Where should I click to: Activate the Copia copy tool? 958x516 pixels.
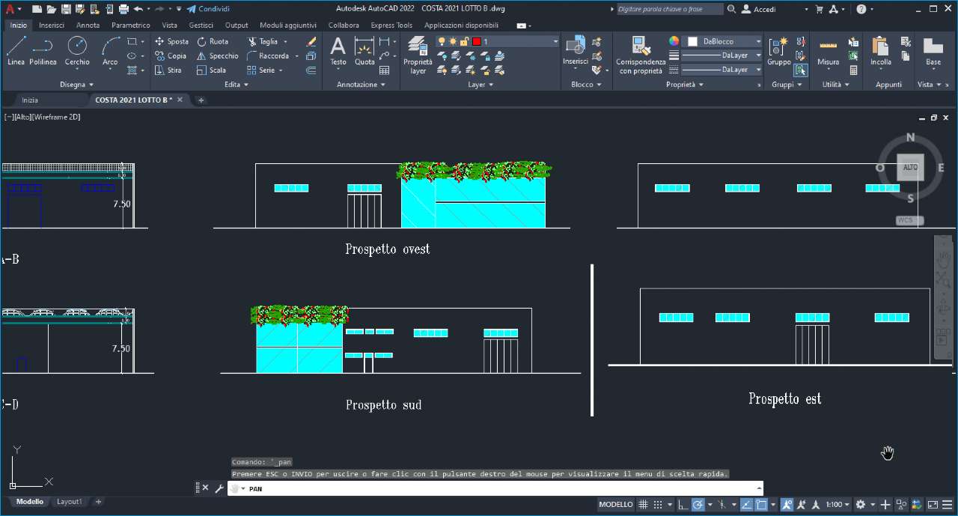click(171, 56)
